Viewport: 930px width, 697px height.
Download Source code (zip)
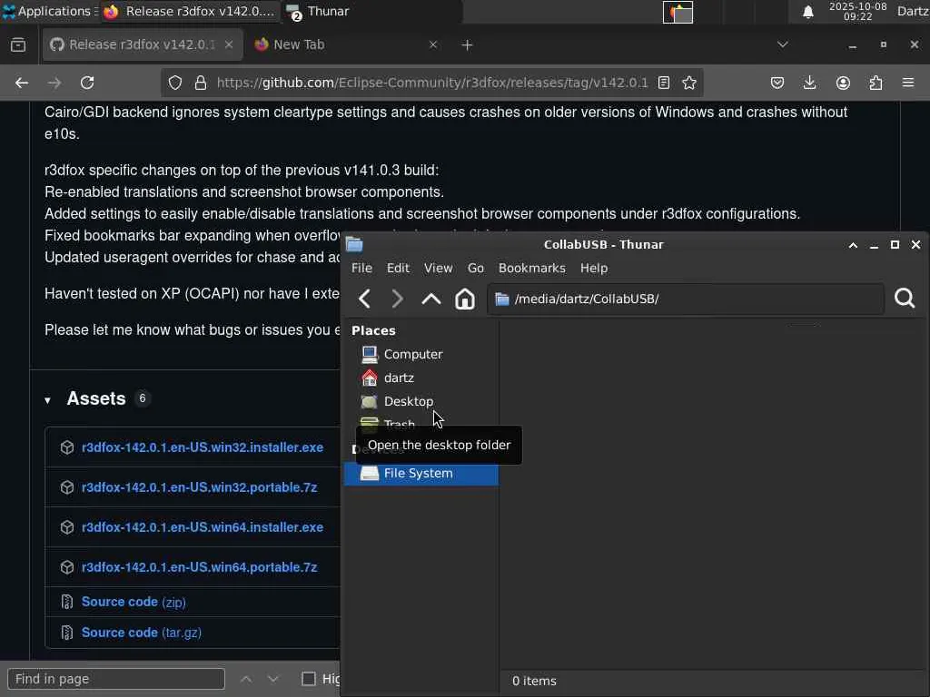pos(134,603)
